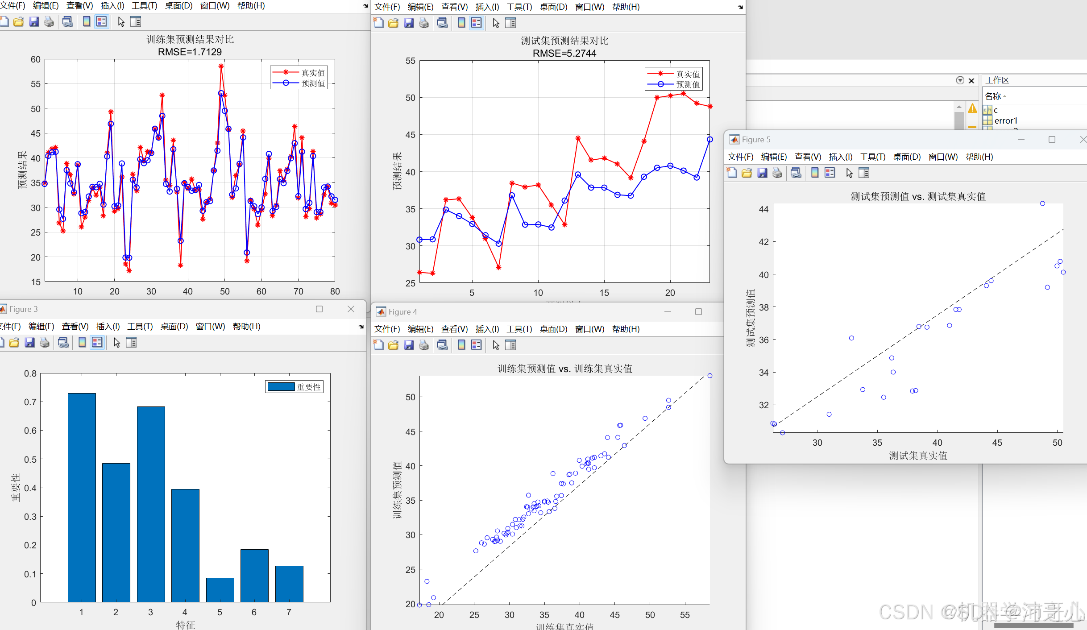Open file icon in Figure 3 toolbar
1087x630 pixels.
pos(14,343)
